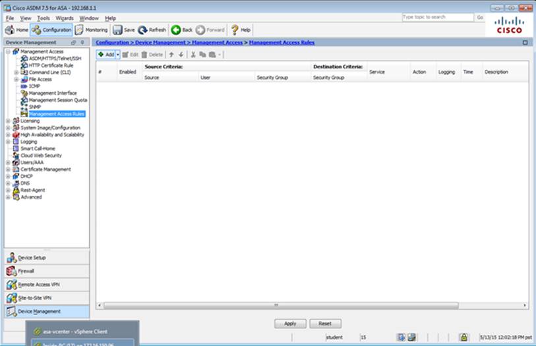Open Help from the toolbar
Screen dimensions: 536x346
[x=240, y=30]
